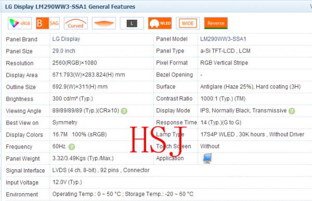Click the Bezel Opening label

[x=175, y=75]
